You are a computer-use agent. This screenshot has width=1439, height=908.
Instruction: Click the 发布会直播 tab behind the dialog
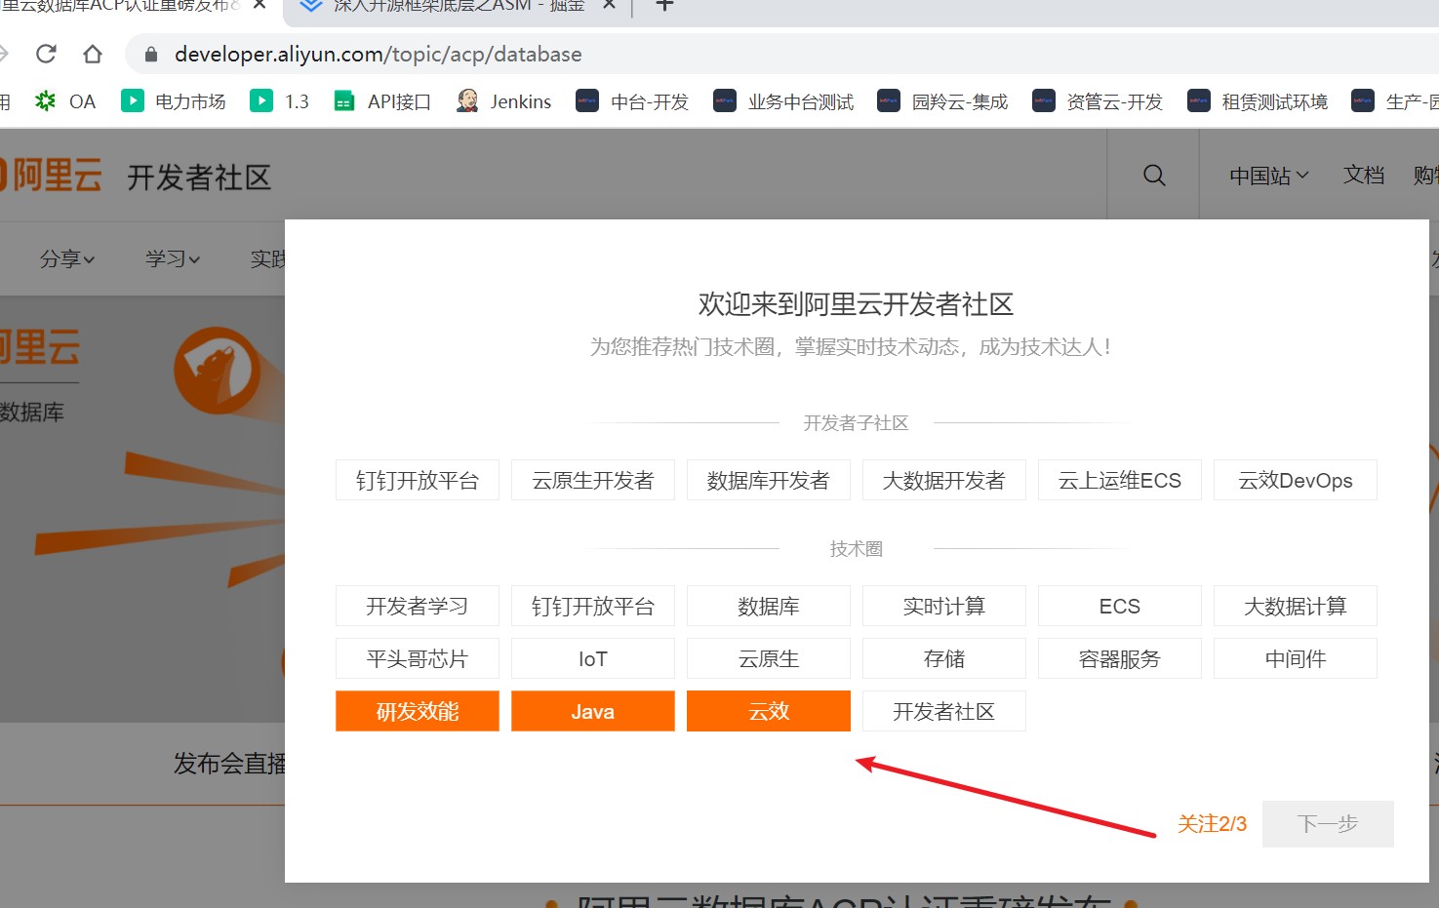[229, 764]
